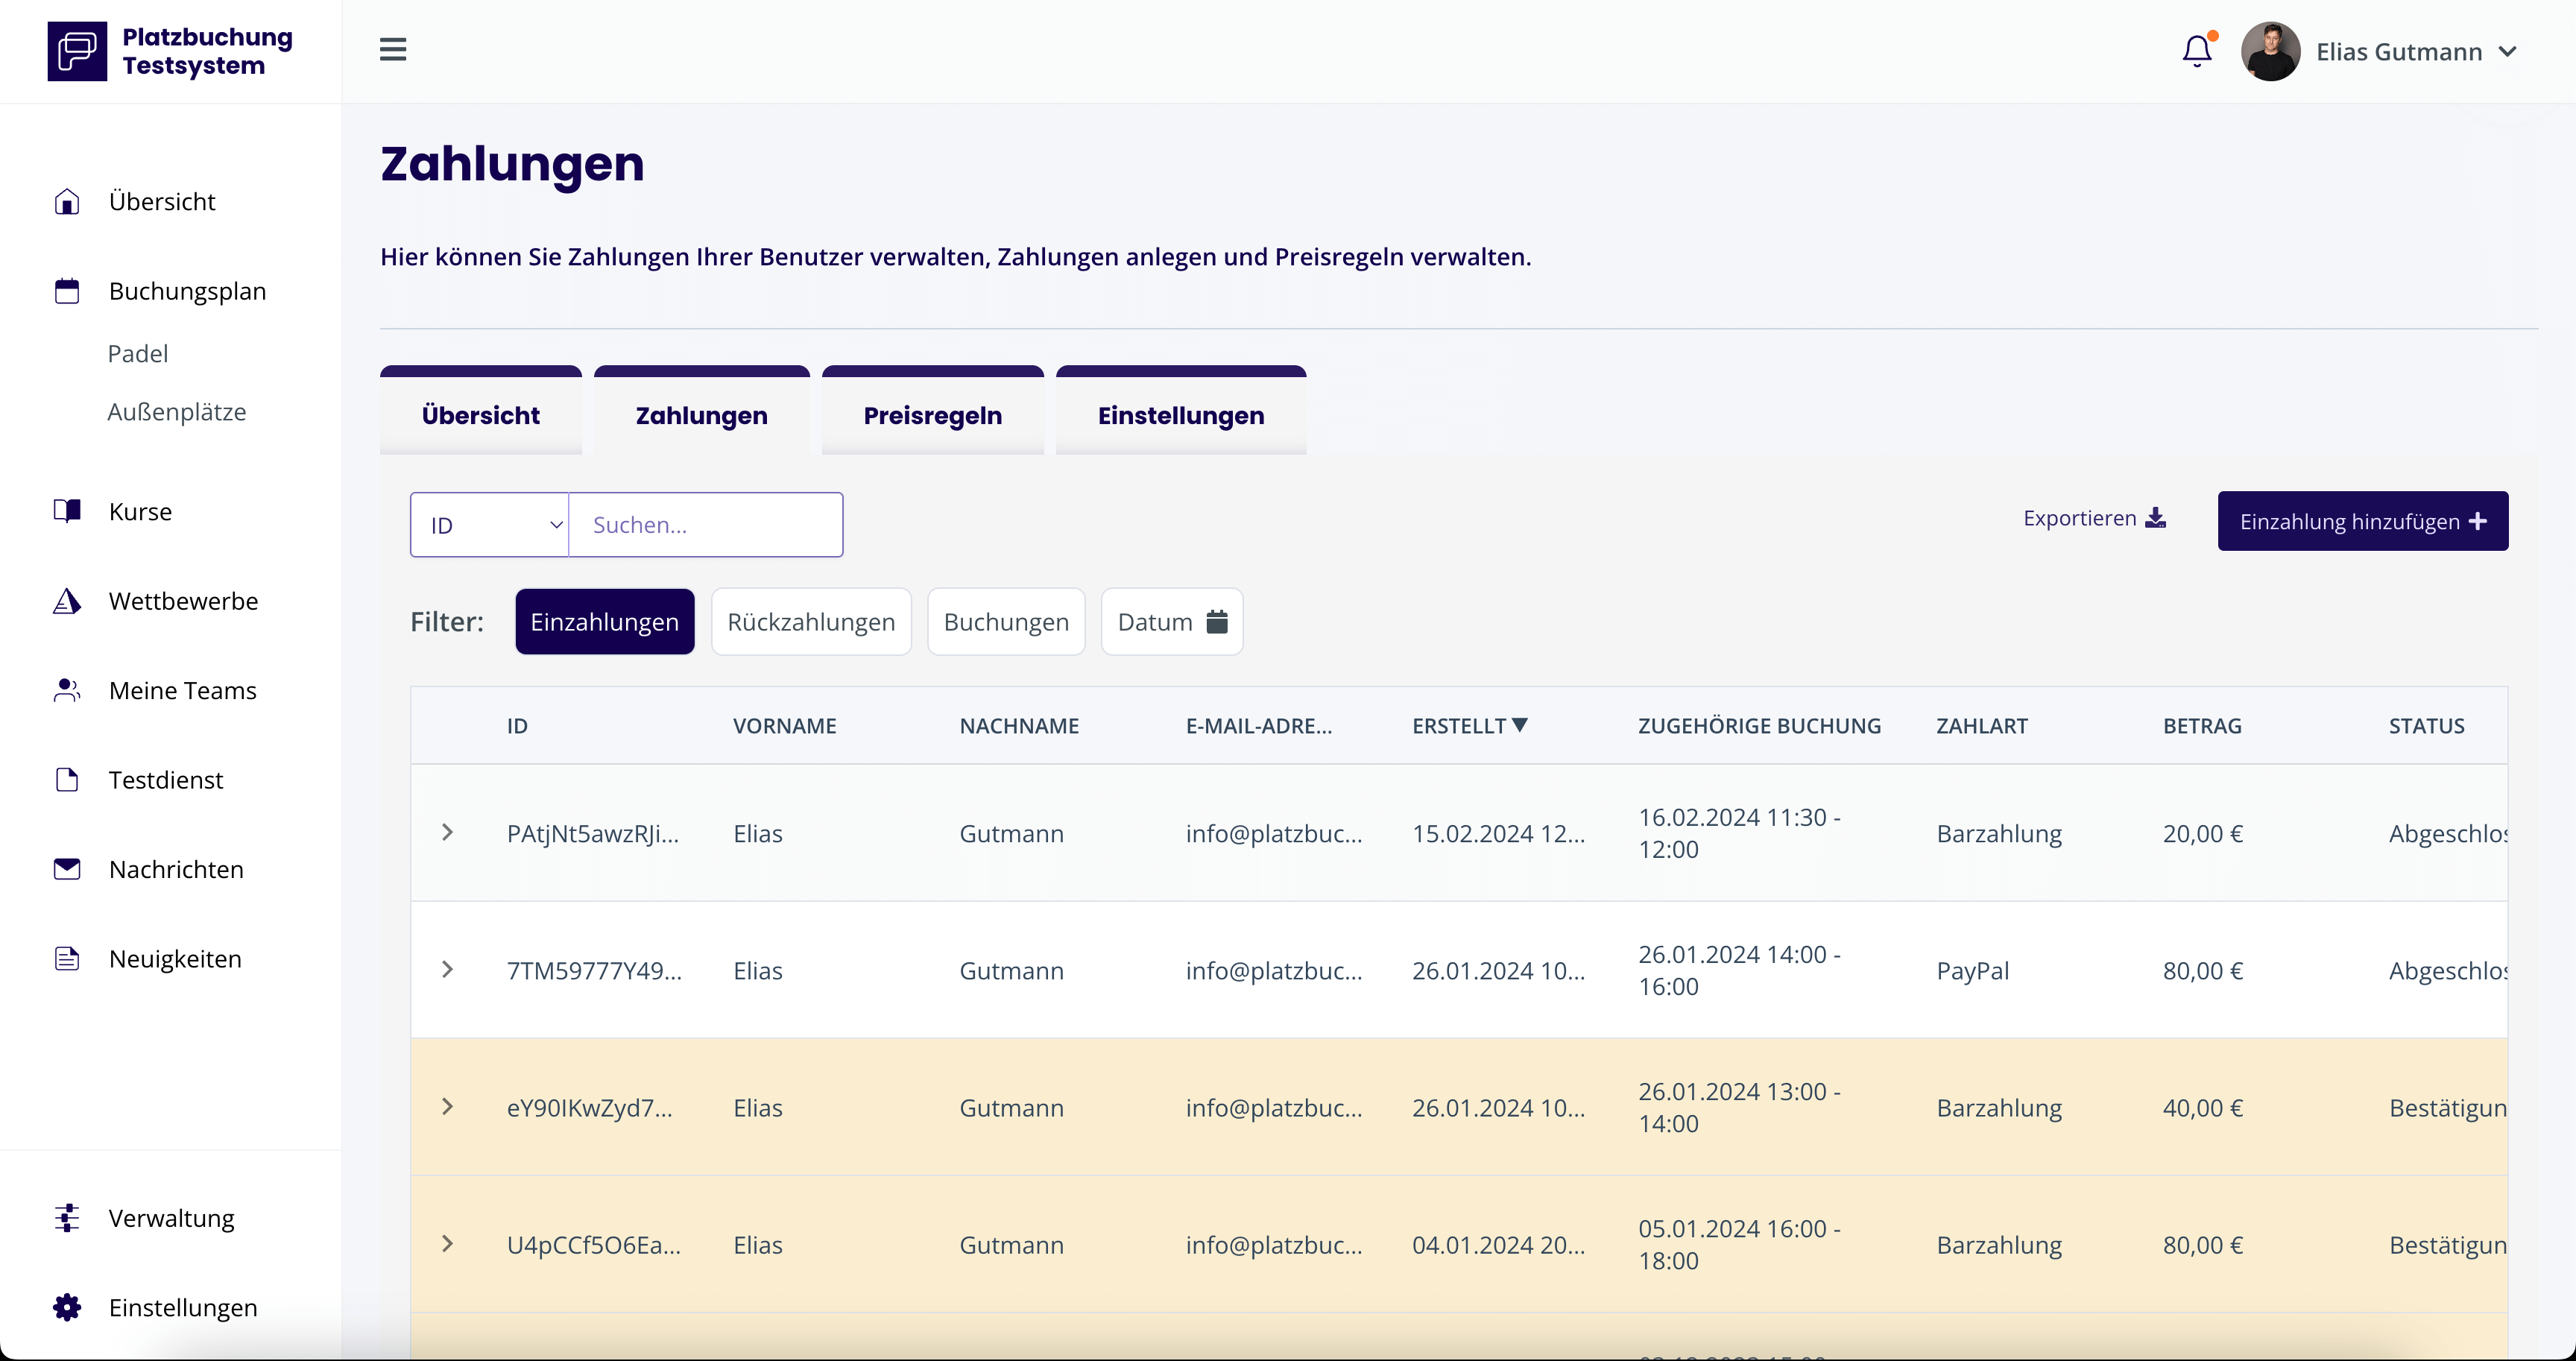Select Padel sub-item under Buchungsplan
Image resolution: width=2576 pixels, height=1361 pixels.
click(x=138, y=354)
